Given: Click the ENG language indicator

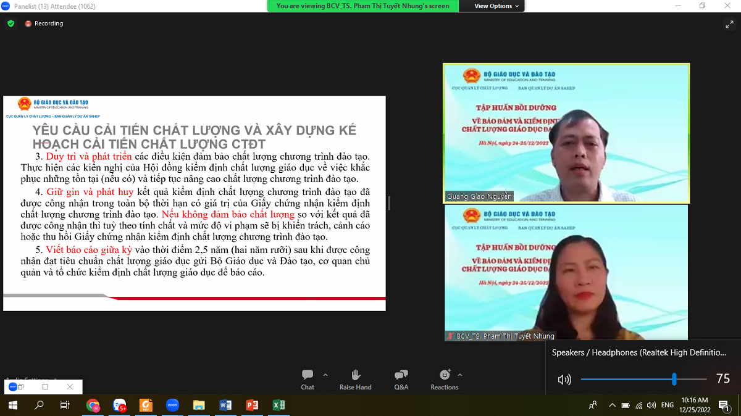Looking at the screenshot, I should click(x=667, y=405).
